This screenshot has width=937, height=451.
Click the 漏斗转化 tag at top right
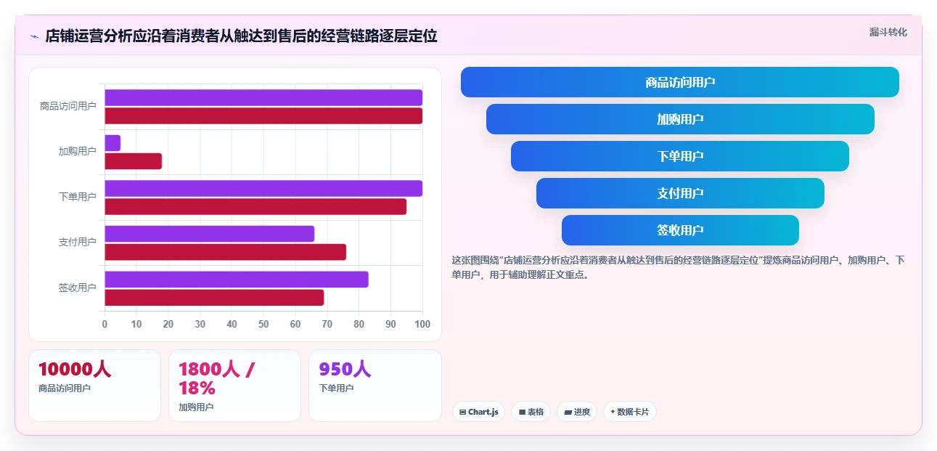888,32
